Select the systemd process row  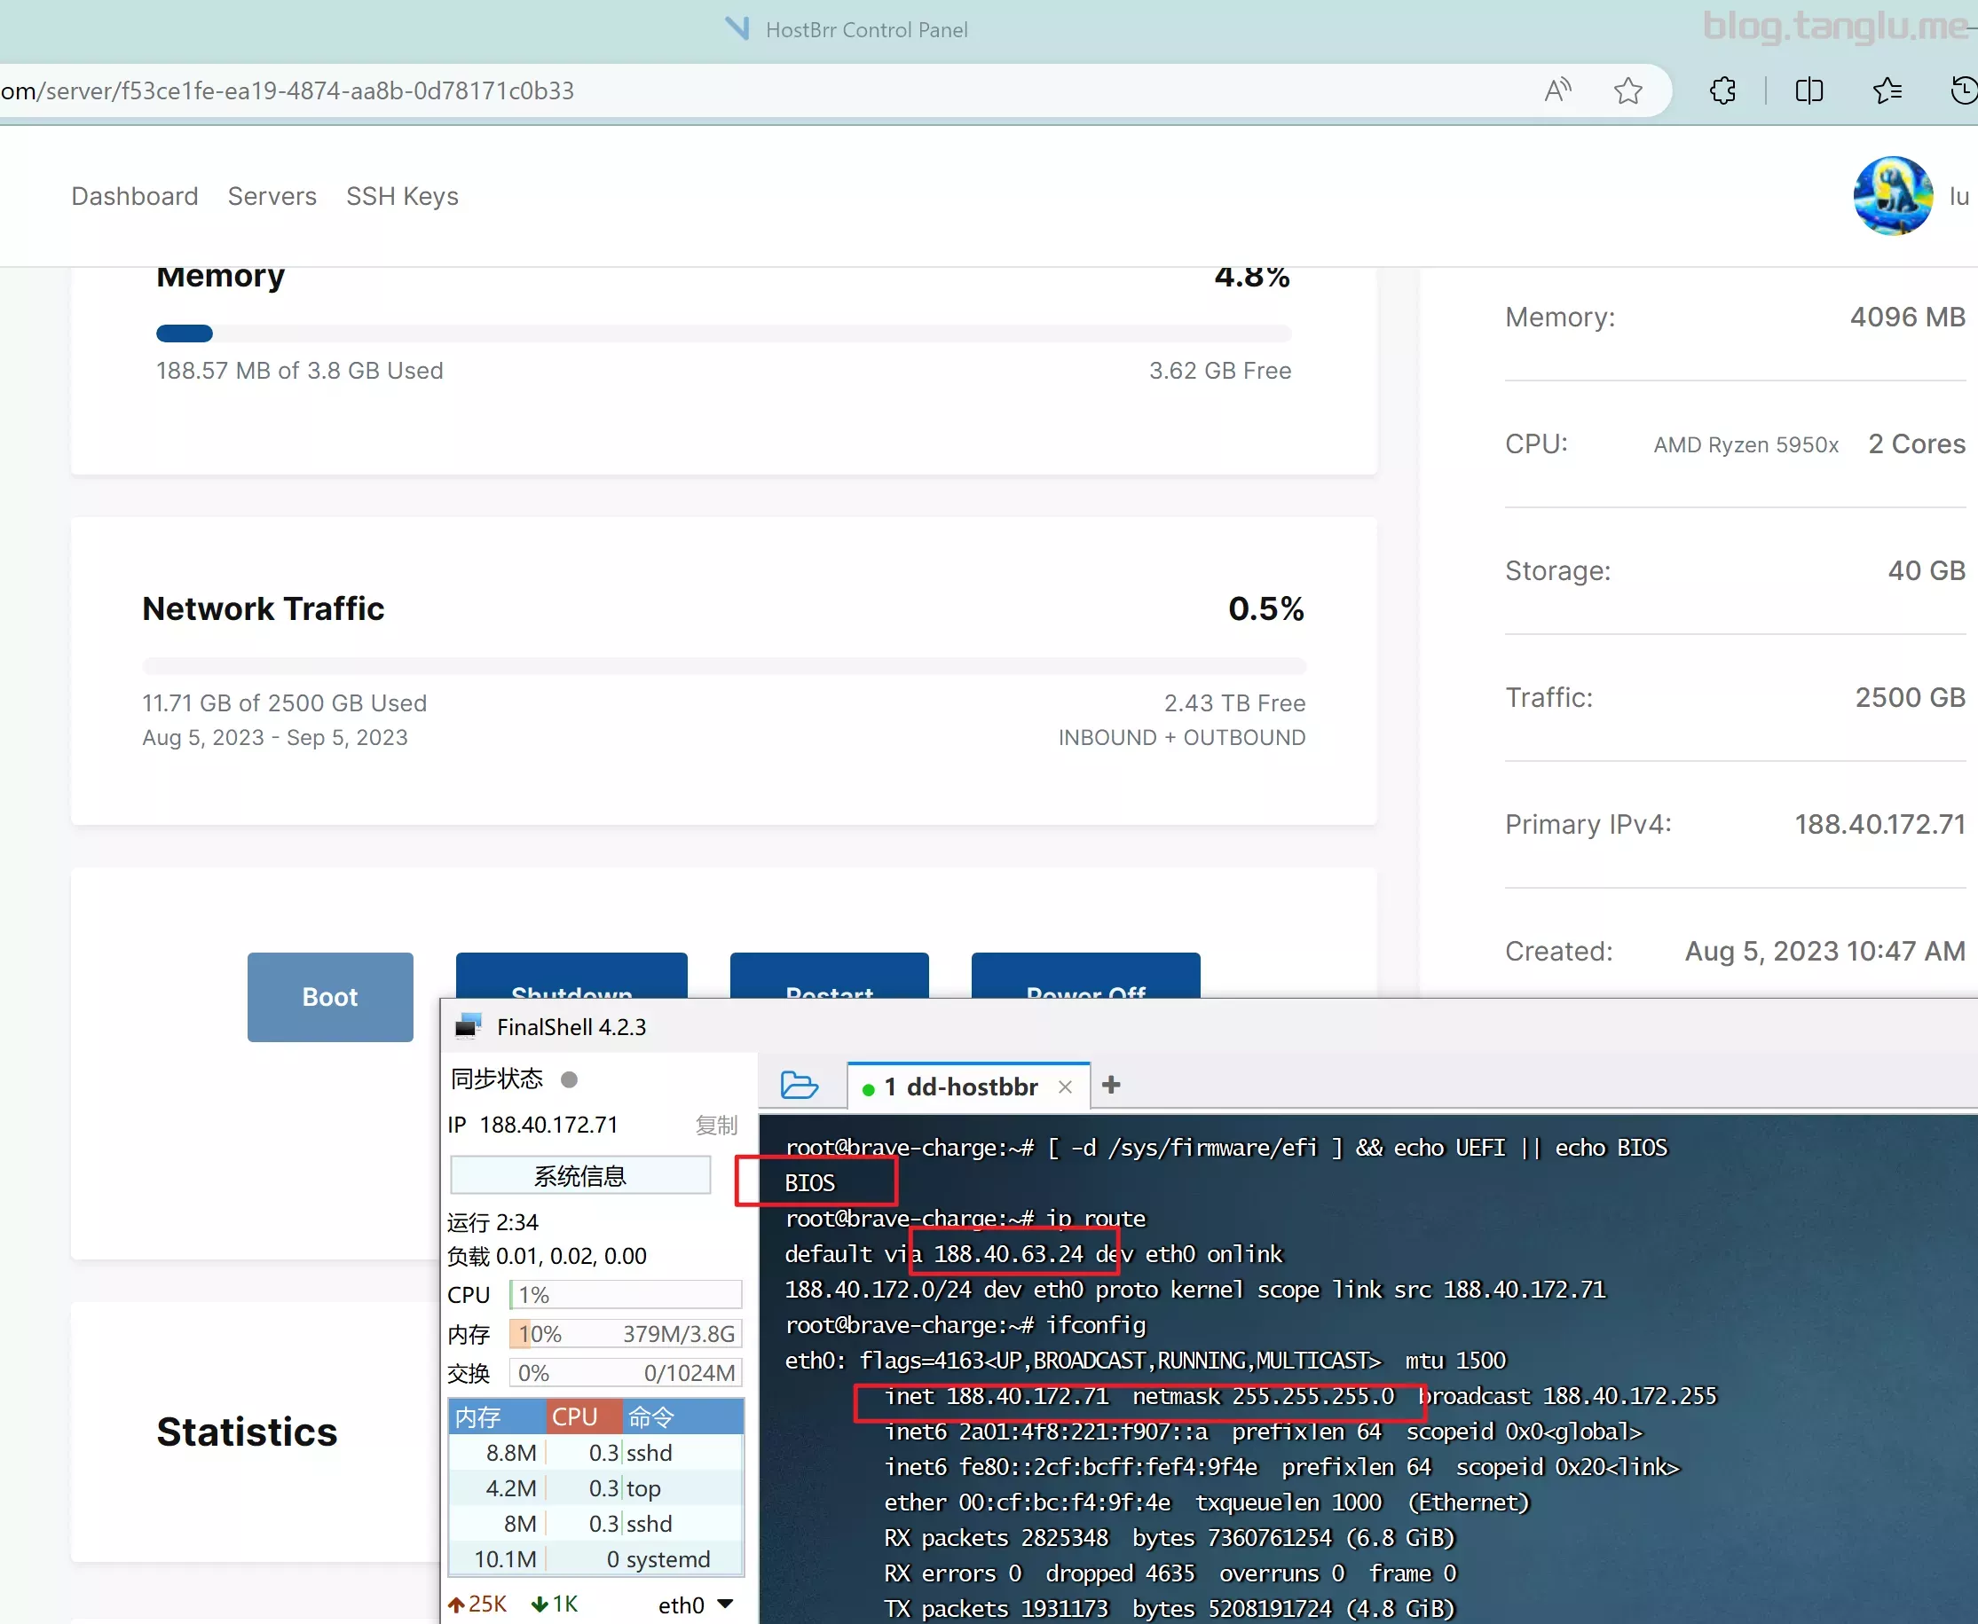[x=596, y=1559]
